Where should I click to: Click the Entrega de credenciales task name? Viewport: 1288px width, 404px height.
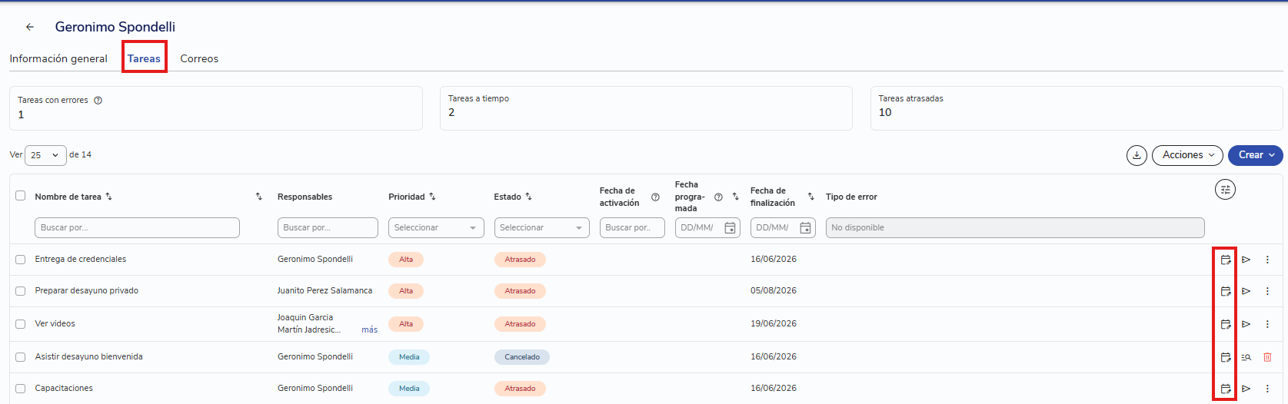coord(81,259)
